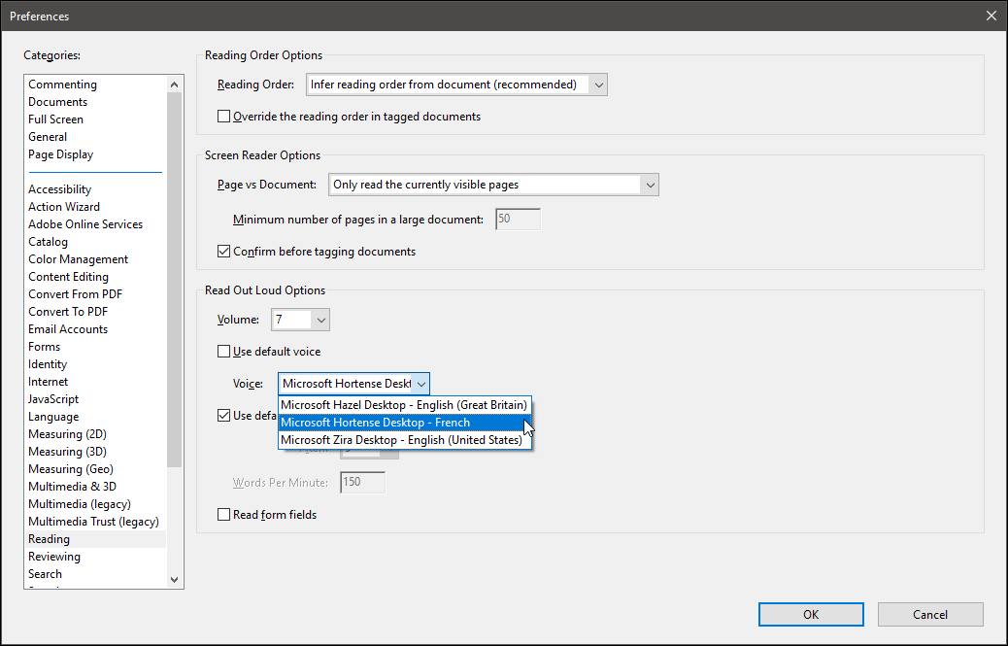Open the Convert To PDF category

[x=68, y=311]
